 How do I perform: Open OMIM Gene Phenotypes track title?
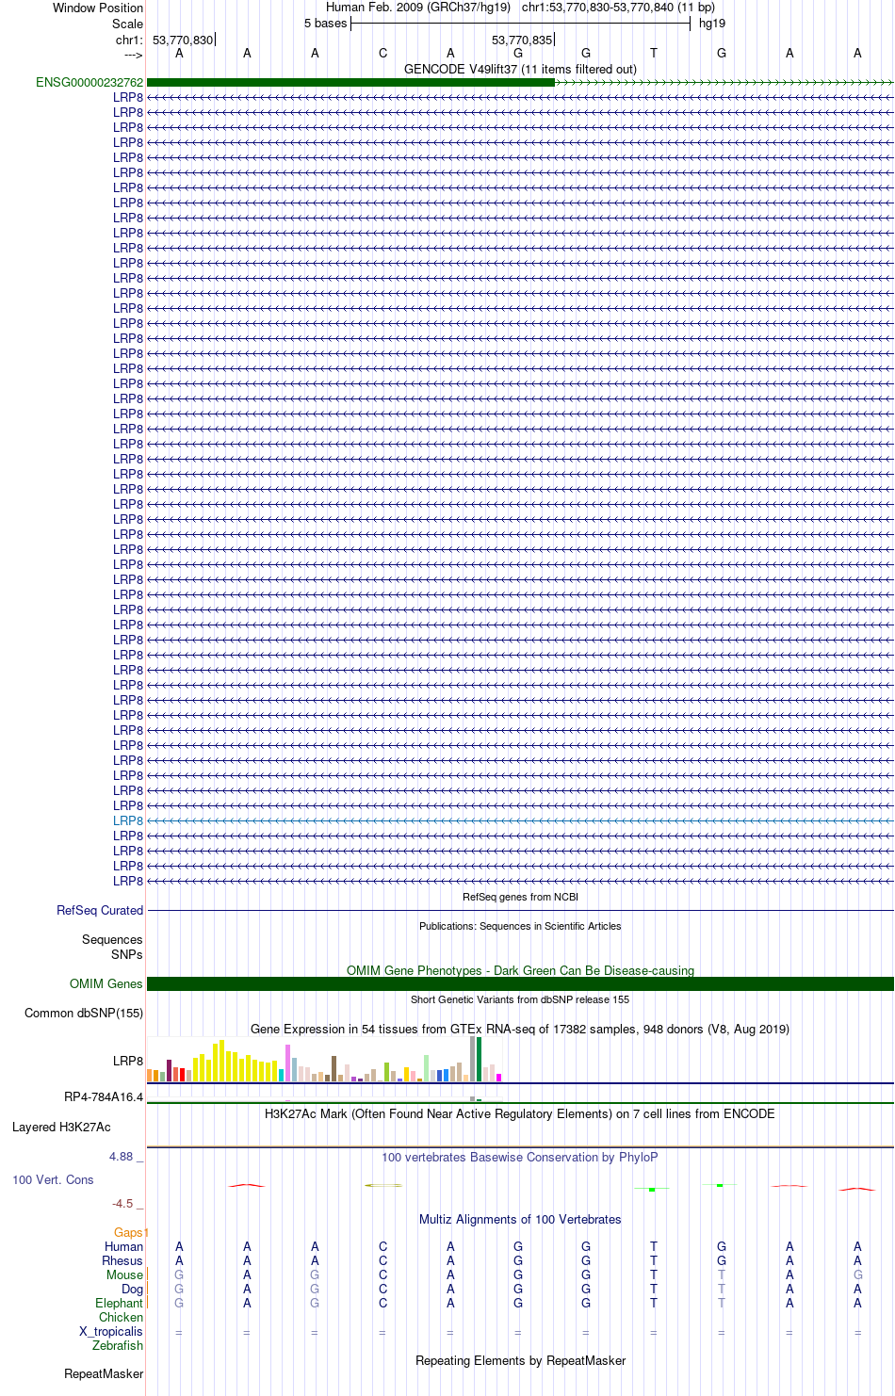click(520, 971)
